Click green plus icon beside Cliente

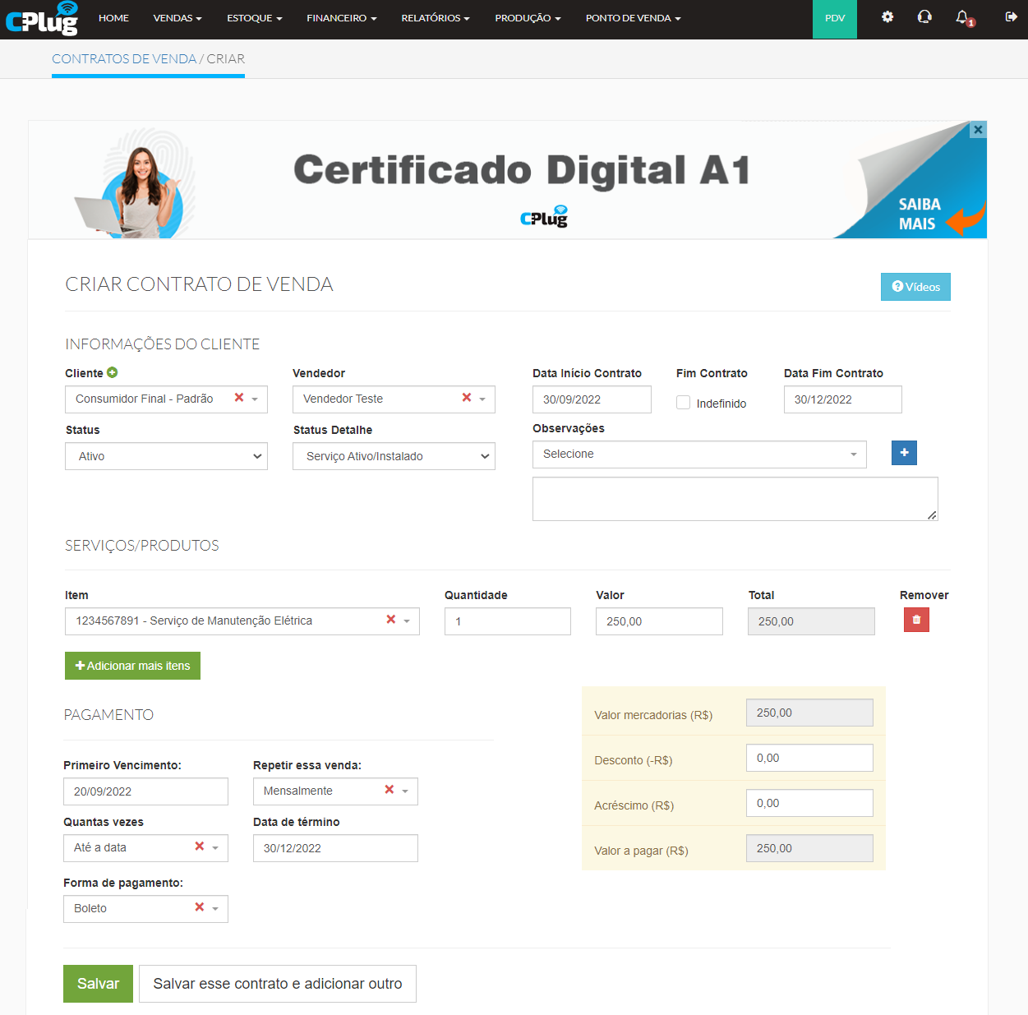click(x=113, y=372)
